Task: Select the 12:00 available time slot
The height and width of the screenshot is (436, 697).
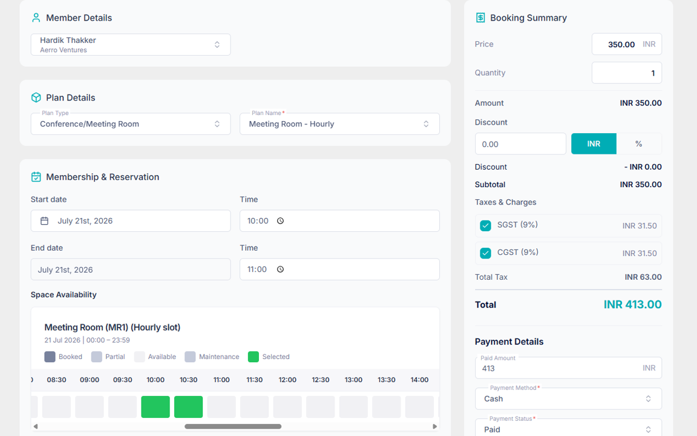Action: [287, 407]
